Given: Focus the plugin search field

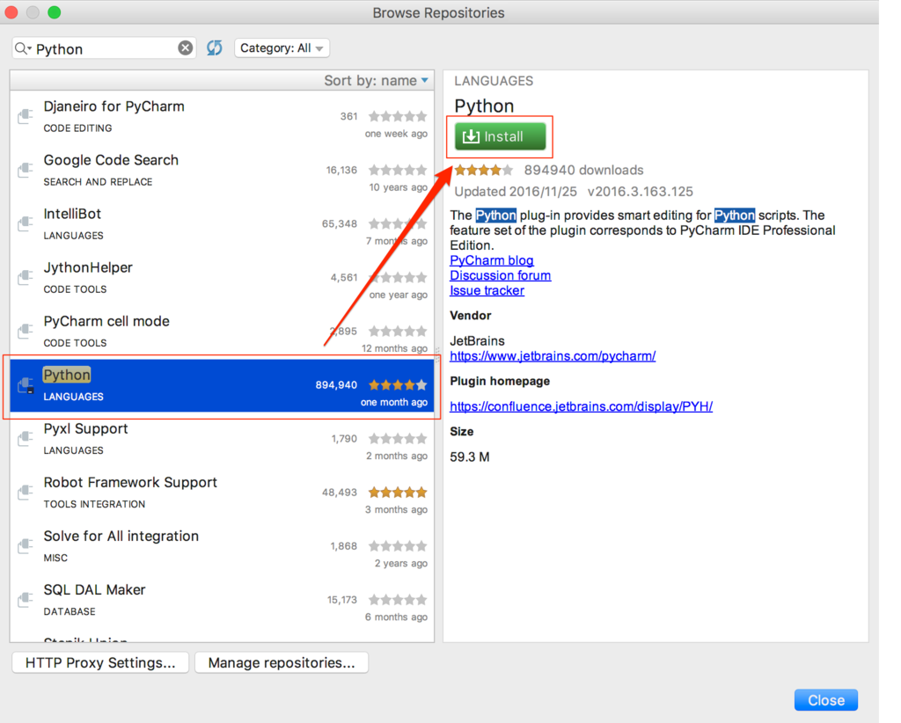Looking at the screenshot, I should click(105, 48).
